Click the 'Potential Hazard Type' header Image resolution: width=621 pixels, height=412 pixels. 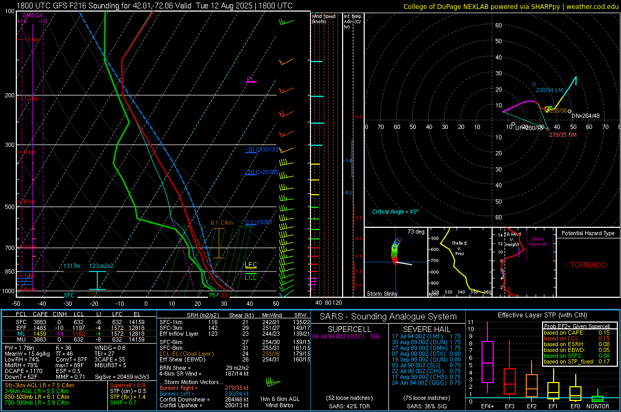pyautogui.click(x=588, y=233)
